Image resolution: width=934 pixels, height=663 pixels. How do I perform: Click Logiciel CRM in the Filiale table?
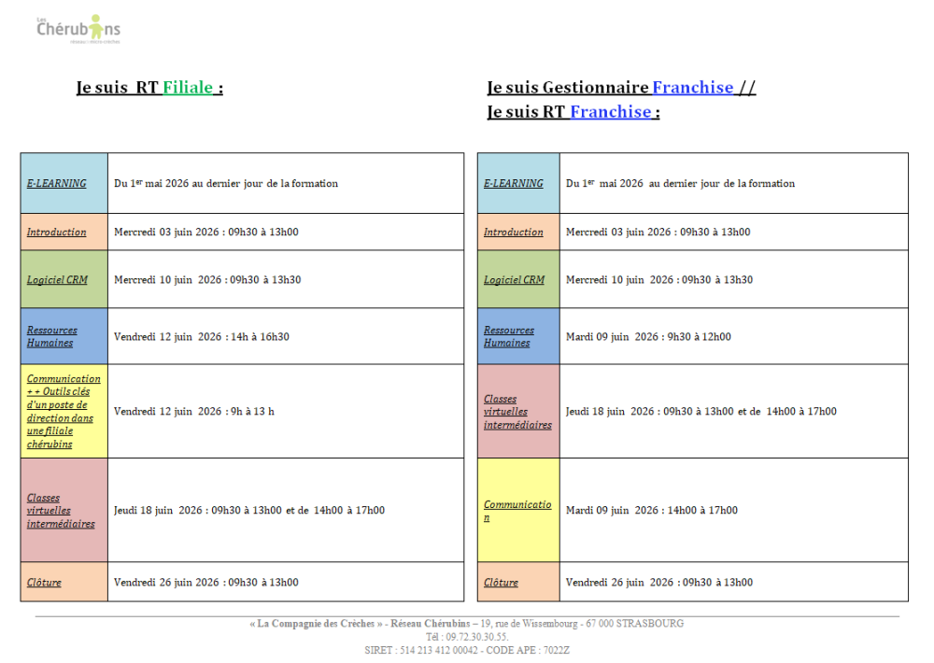click(x=57, y=280)
